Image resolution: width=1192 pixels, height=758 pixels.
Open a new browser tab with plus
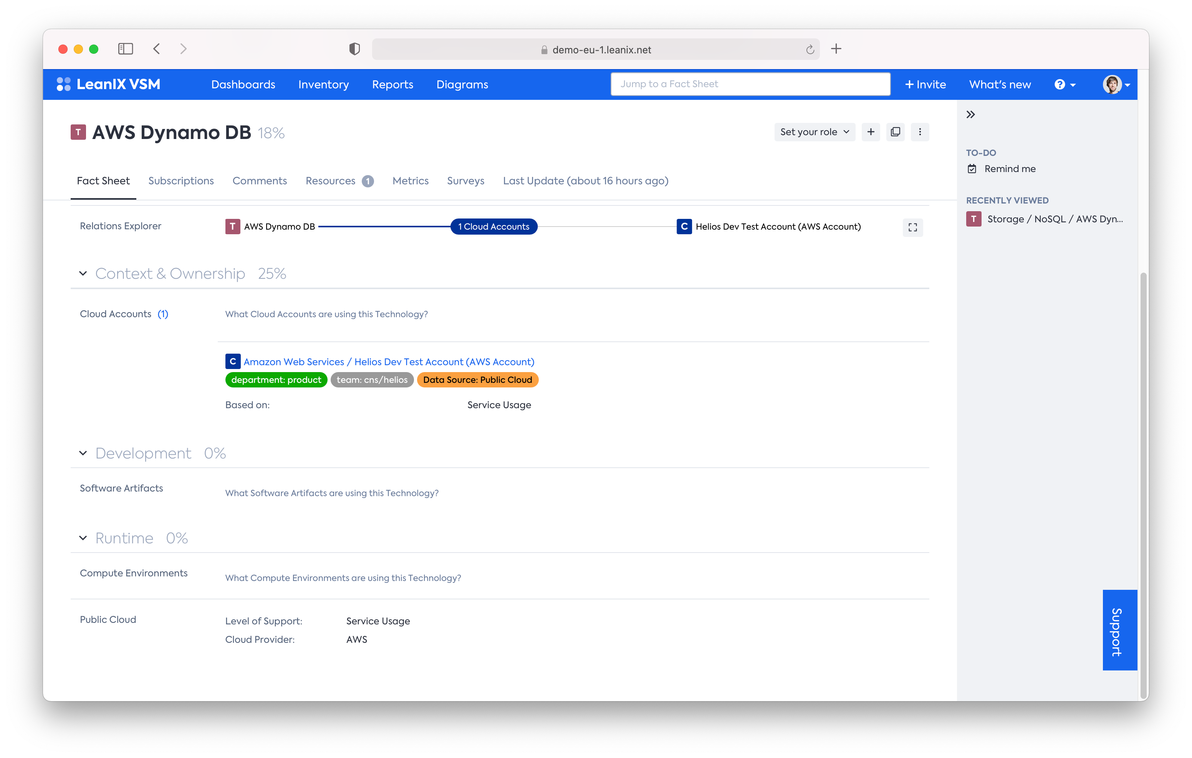click(x=836, y=48)
